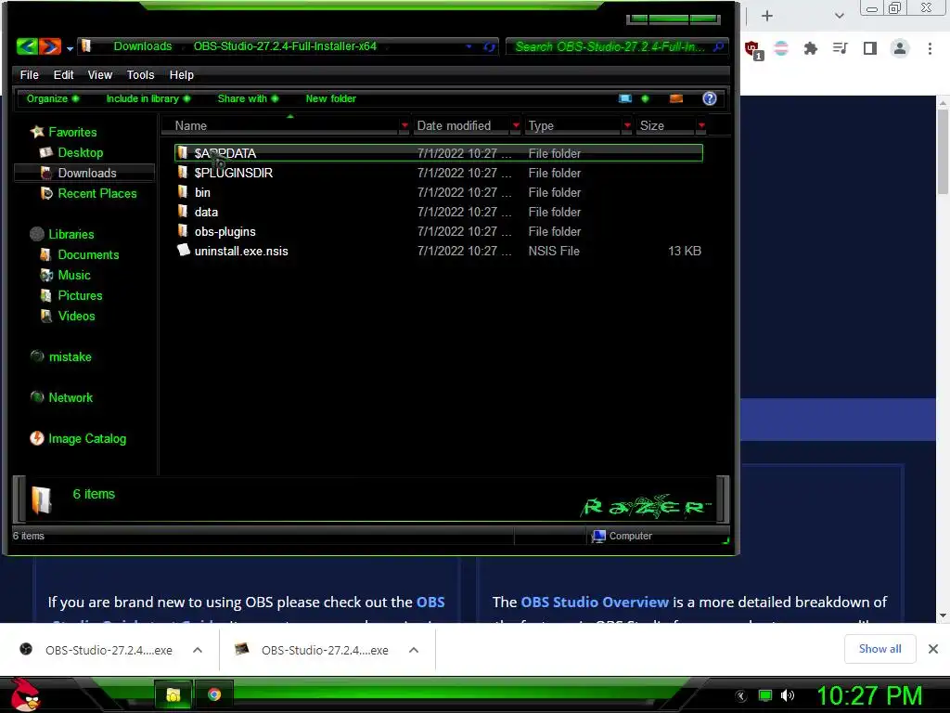
Task: Open the Date modified filter arrow
Action: (x=516, y=125)
